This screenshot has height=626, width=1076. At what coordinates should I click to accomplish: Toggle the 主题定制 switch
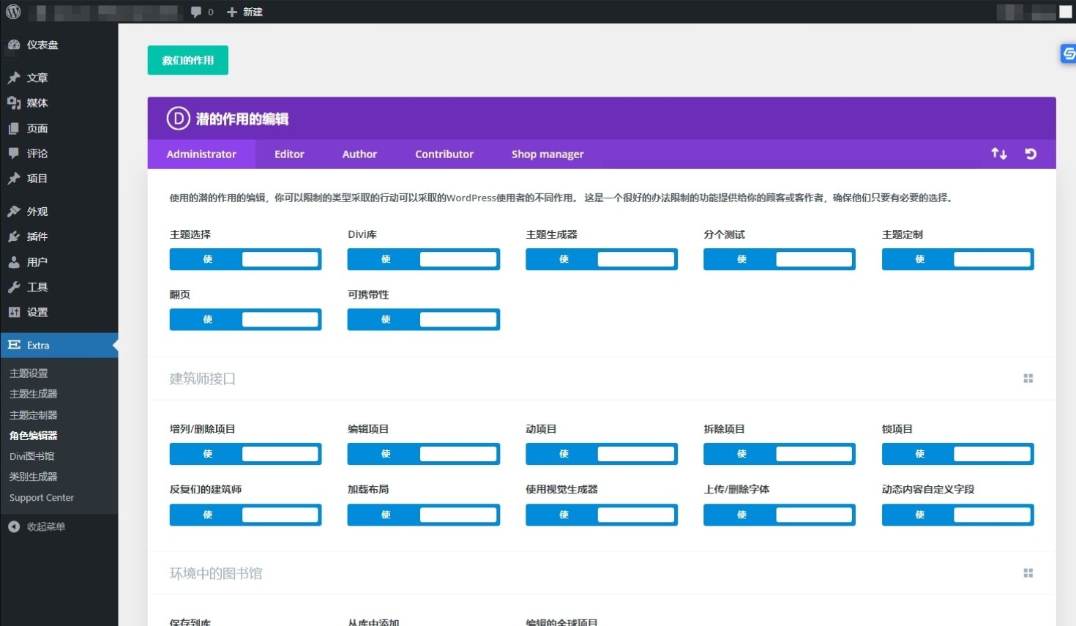[958, 259]
